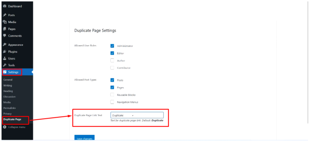Click the Allowed Post Types label

tap(85, 80)
